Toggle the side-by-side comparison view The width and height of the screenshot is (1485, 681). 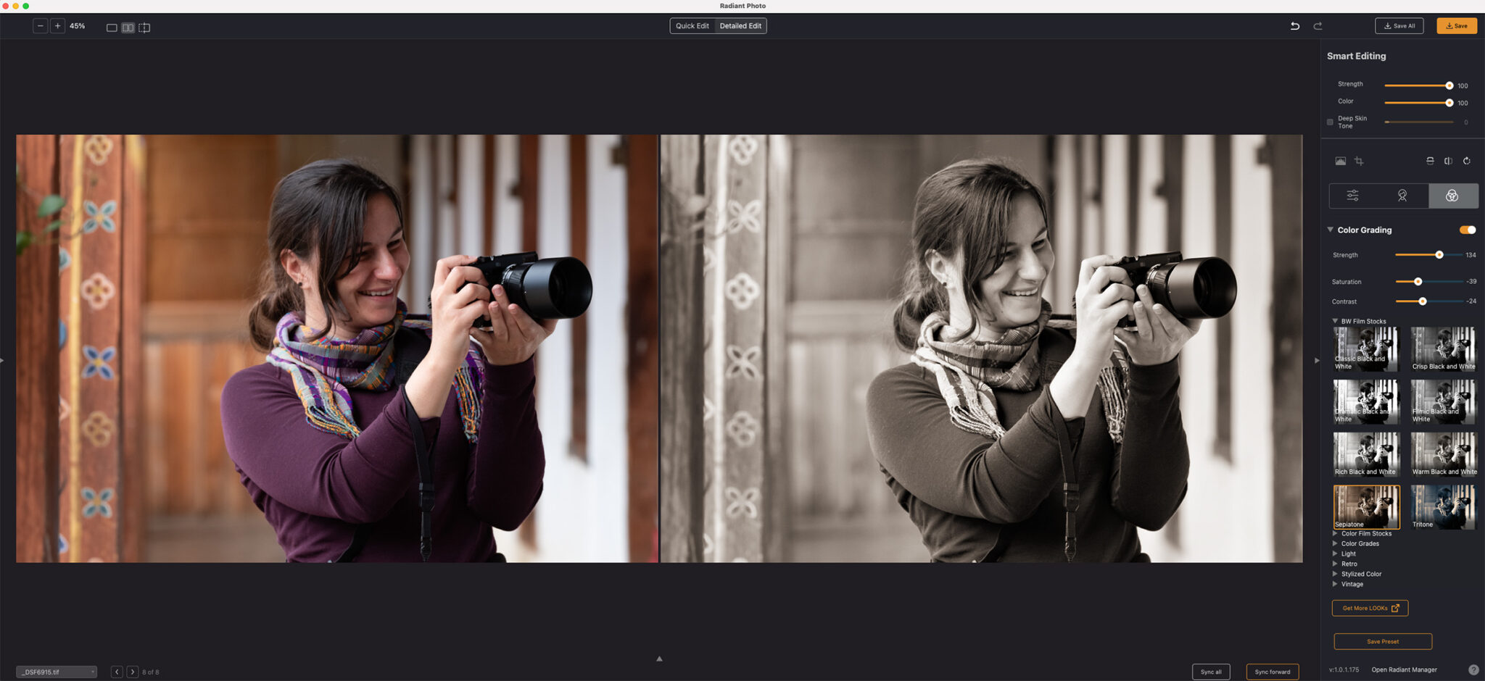click(128, 27)
